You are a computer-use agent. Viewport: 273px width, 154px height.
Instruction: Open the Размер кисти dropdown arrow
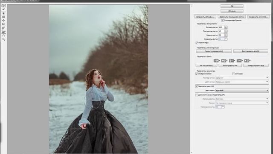click(226, 27)
